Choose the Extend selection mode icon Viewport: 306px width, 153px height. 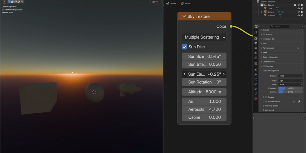[12, 2]
